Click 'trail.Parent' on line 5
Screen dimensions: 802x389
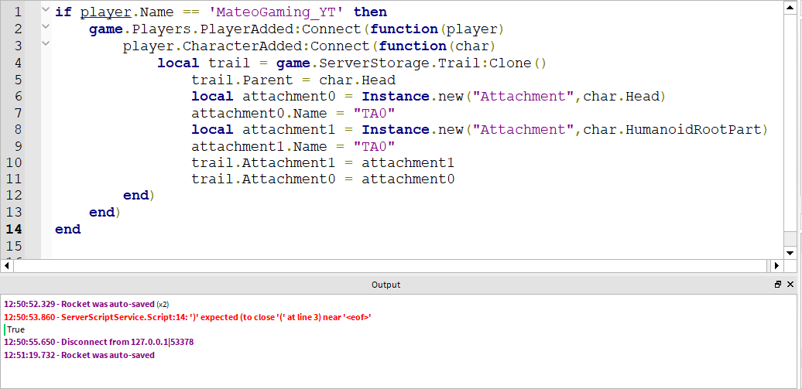(242, 80)
